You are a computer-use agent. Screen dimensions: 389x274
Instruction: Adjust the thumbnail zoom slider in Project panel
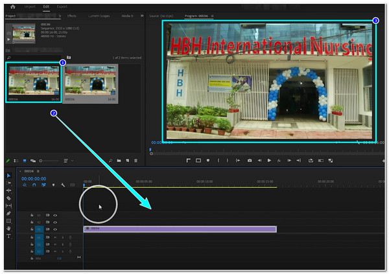[x=49, y=161]
